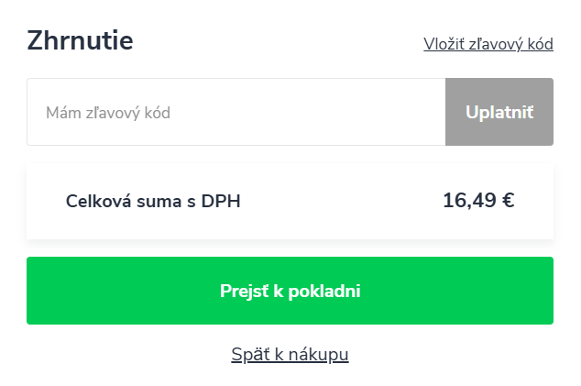This screenshot has width=581, height=386.
Task: Select the total price summary card
Action: click(x=290, y=202)
